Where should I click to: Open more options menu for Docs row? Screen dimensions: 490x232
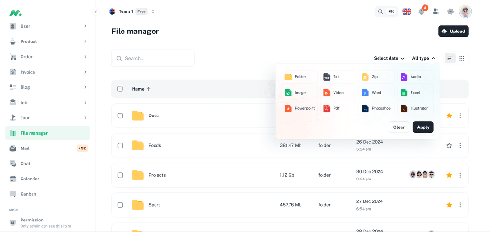pos(460,116)
